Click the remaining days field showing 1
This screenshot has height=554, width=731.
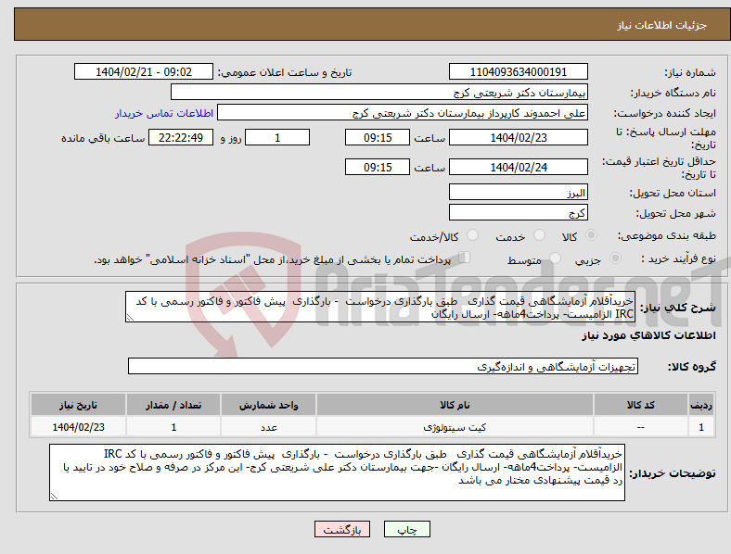point(277,137)
